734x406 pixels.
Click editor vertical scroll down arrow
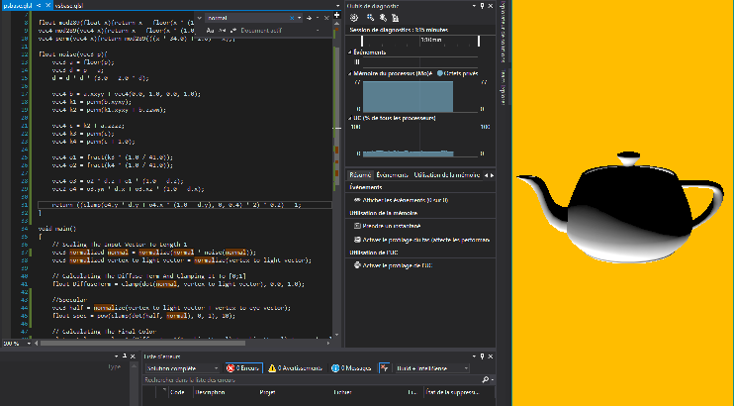tap(336, 336)
